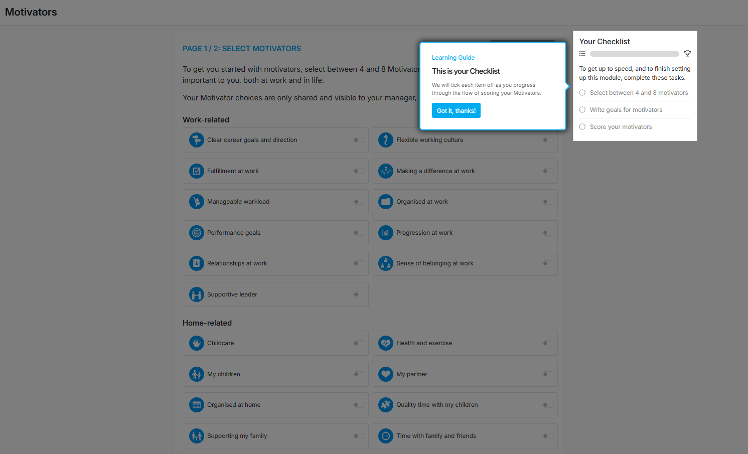Click the Progression at work chart icon
This screenshot has height=454, width=748.
tap(386, 233)
